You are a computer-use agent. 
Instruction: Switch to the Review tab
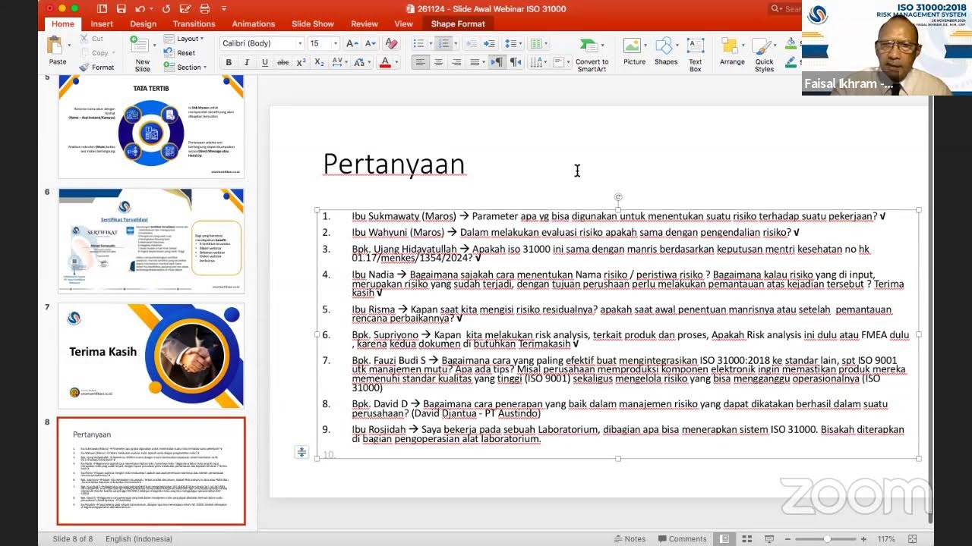[x=364, y=24]
